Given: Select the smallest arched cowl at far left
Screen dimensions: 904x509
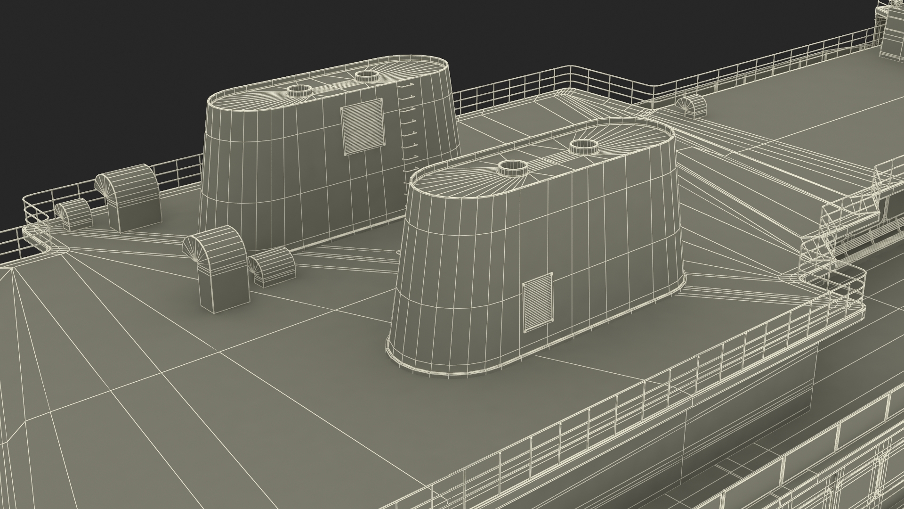Looking at the screenshot, I should (74, 214).
